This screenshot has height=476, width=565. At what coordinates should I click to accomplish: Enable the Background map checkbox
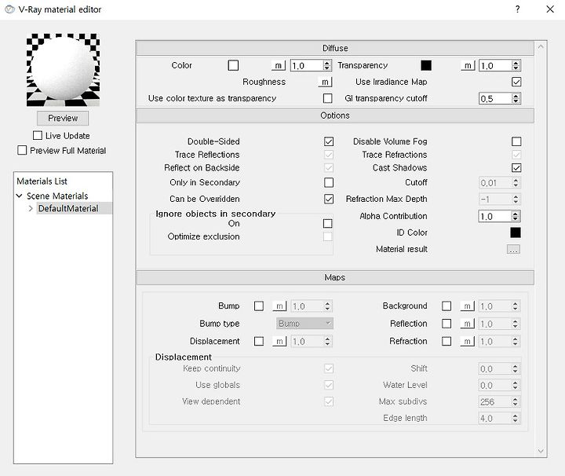[447, 306]
